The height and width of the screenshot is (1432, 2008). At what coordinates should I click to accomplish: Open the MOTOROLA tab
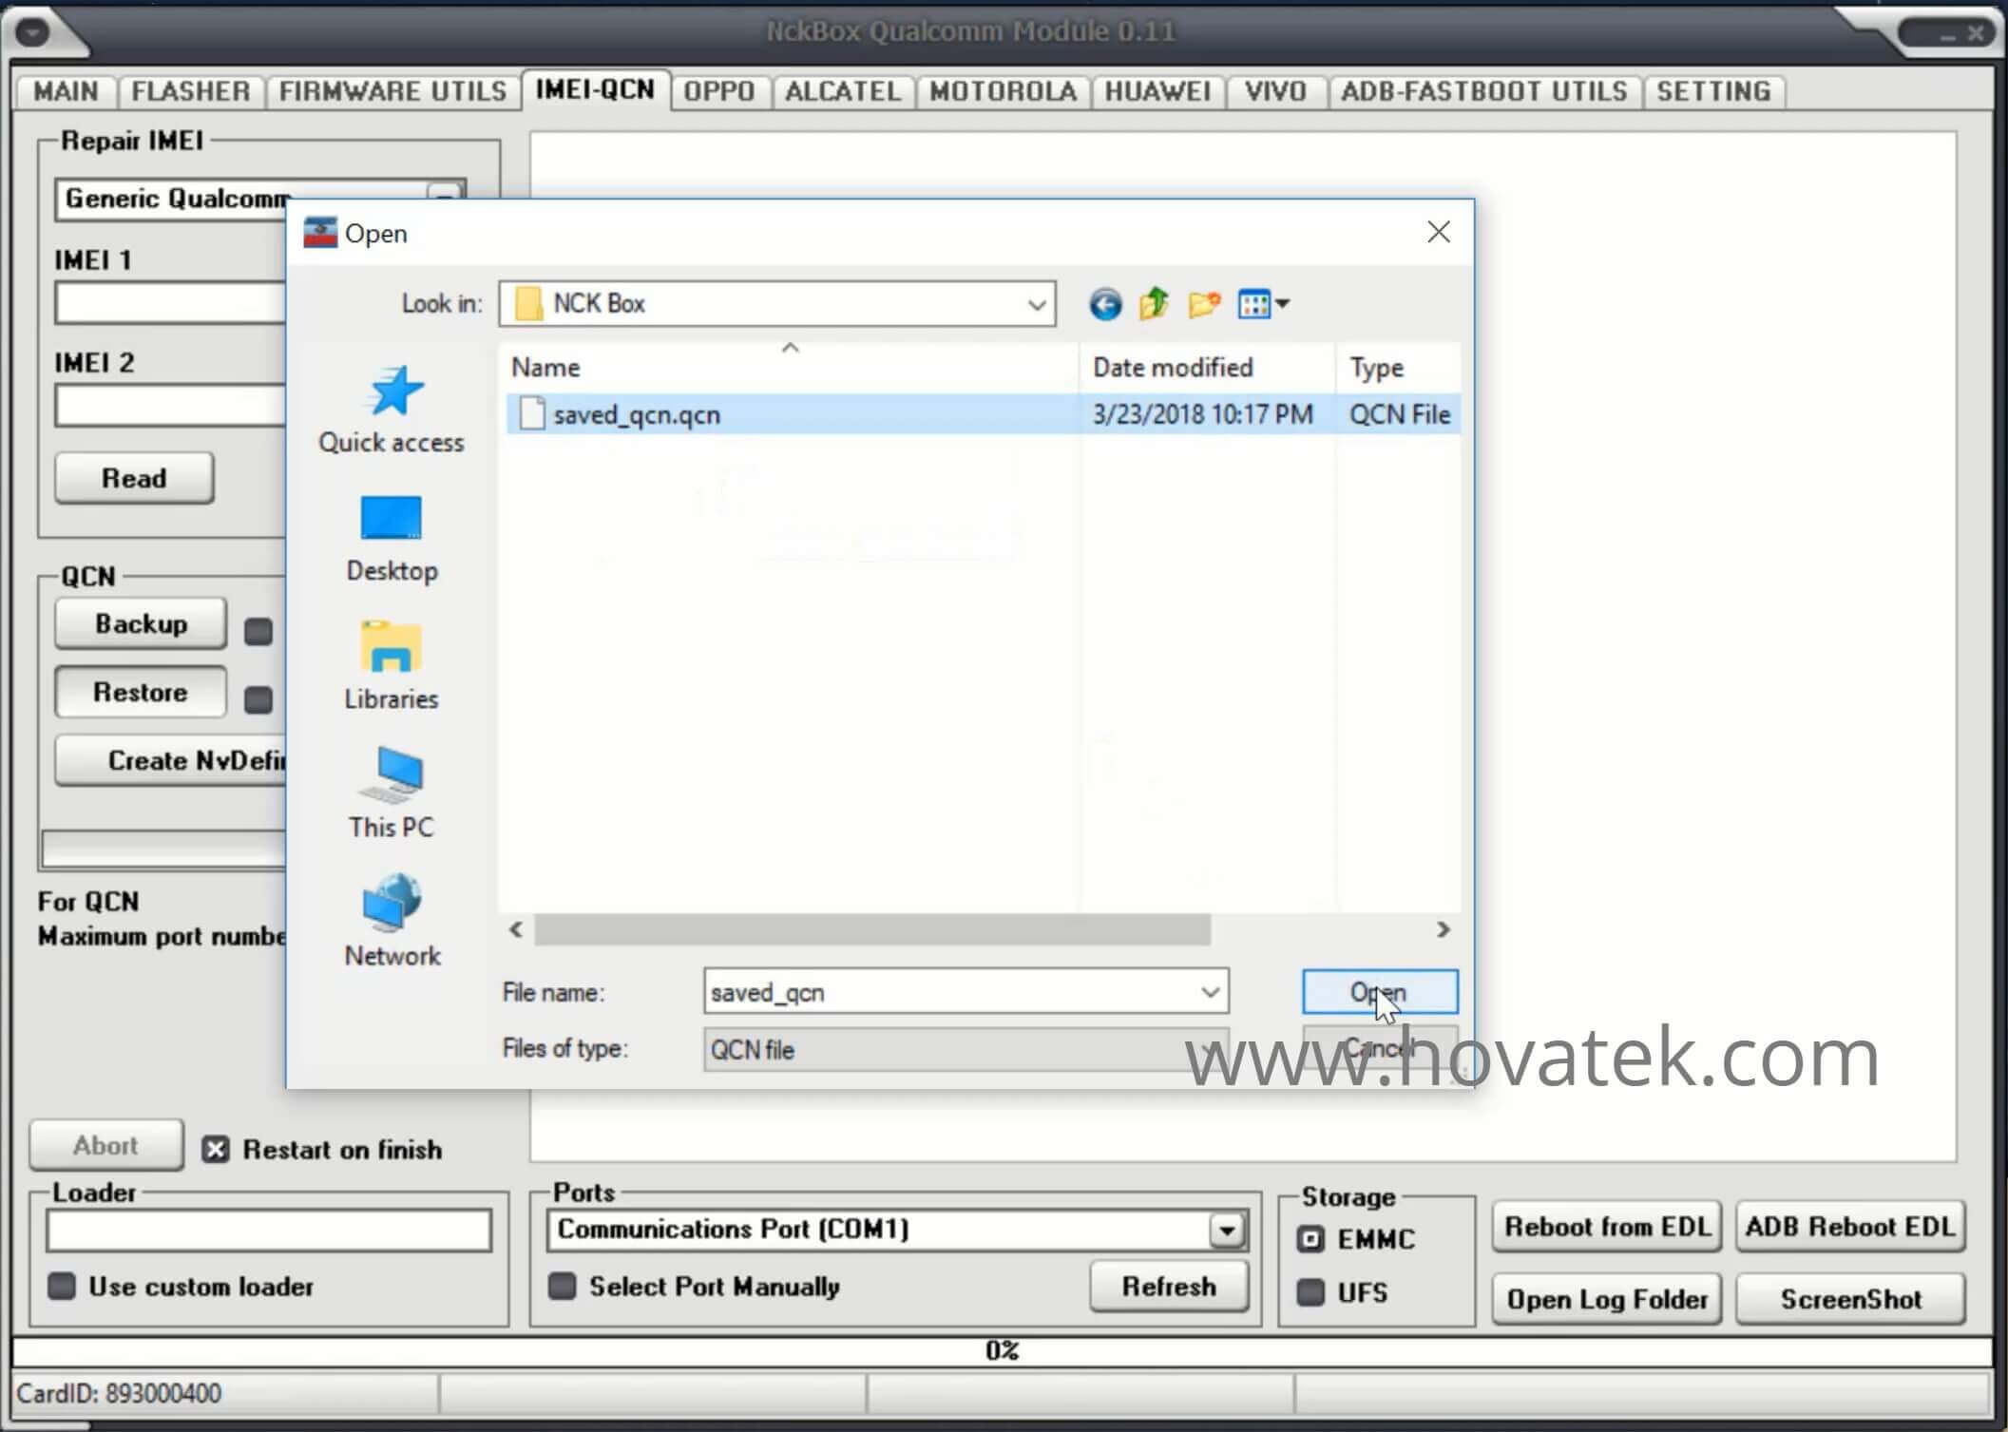click(1003, 92)
